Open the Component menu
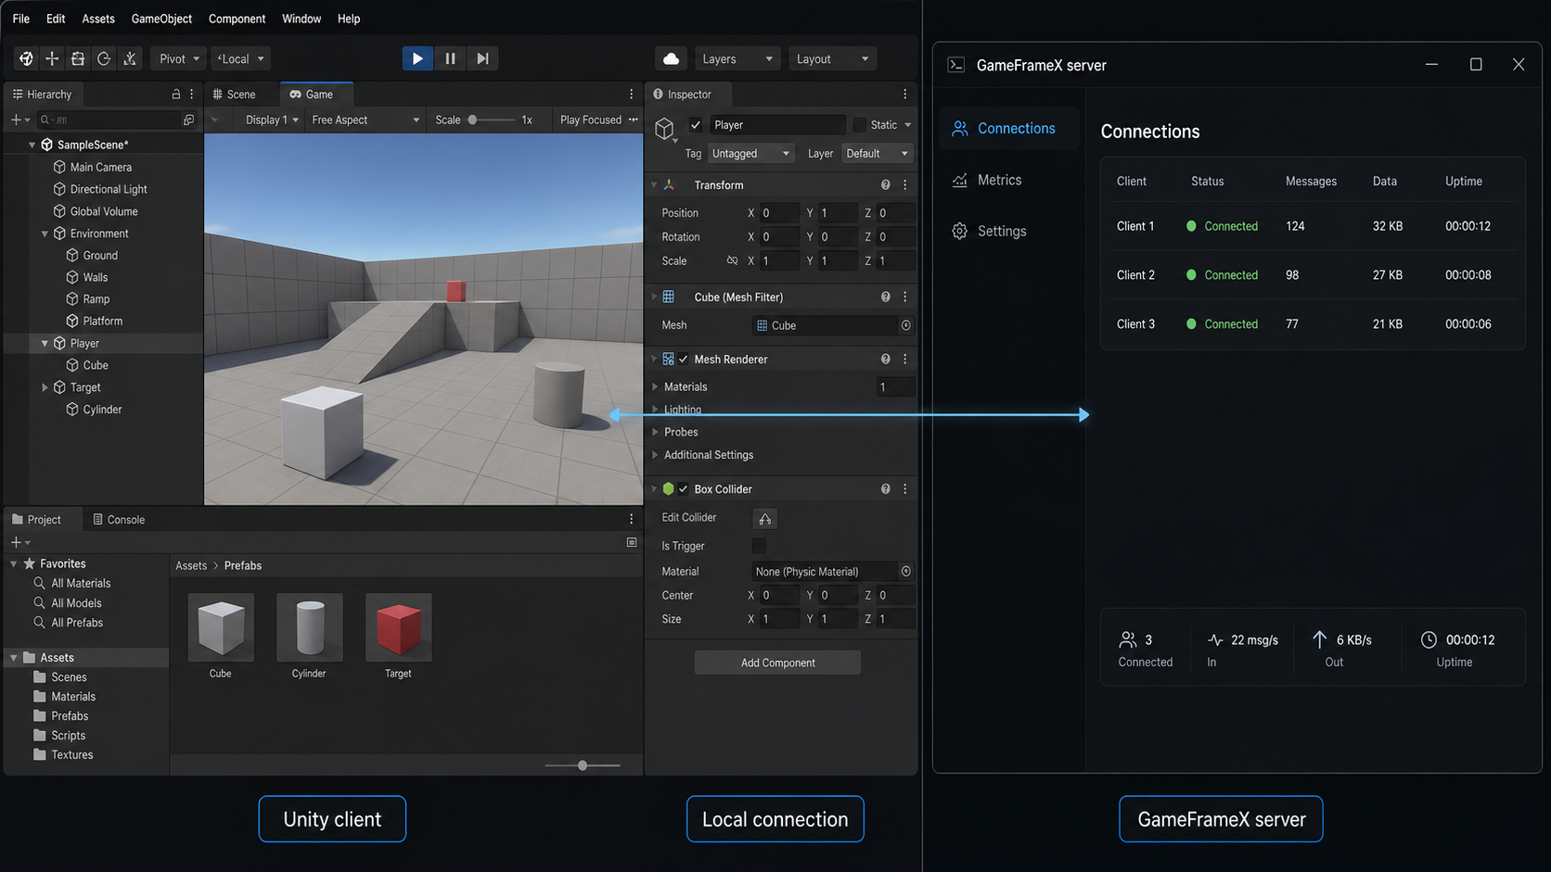Image resolution: width=1551 pixels, height=872 pixels. (237, 19)
